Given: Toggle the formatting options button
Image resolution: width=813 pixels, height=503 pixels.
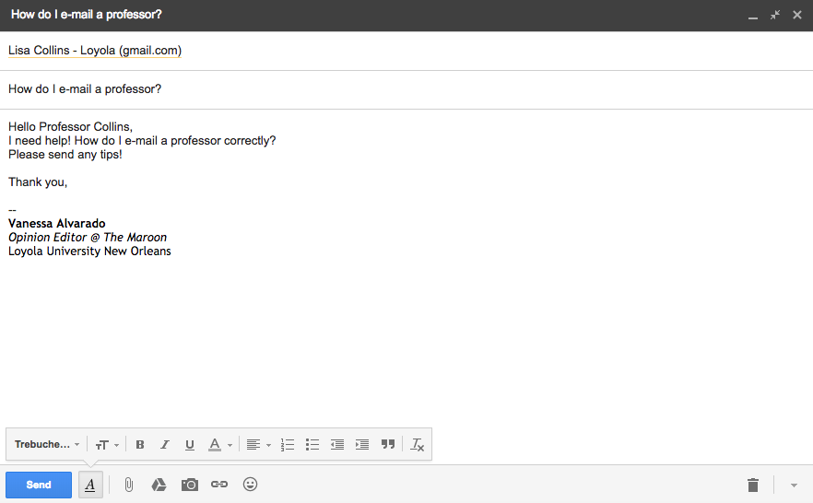Looking at the screenshot, I should coord(90,485).
